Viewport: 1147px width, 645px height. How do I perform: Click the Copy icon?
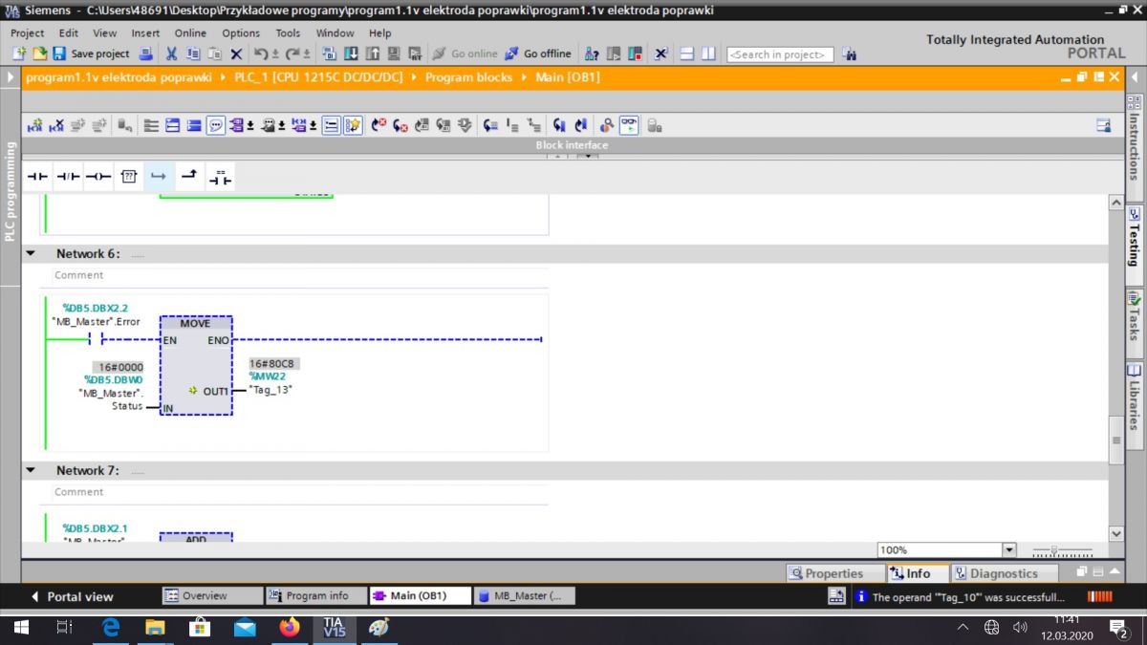[x=193, y=54]
